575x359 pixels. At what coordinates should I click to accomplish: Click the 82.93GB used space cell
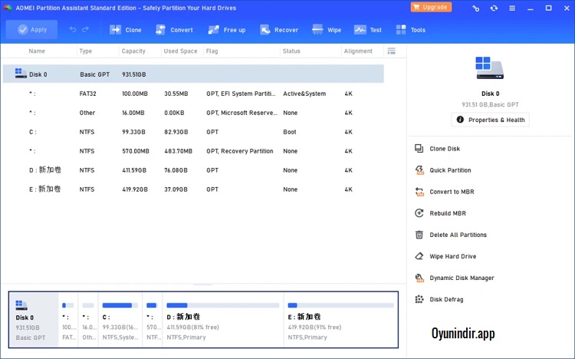coord(176,132)
